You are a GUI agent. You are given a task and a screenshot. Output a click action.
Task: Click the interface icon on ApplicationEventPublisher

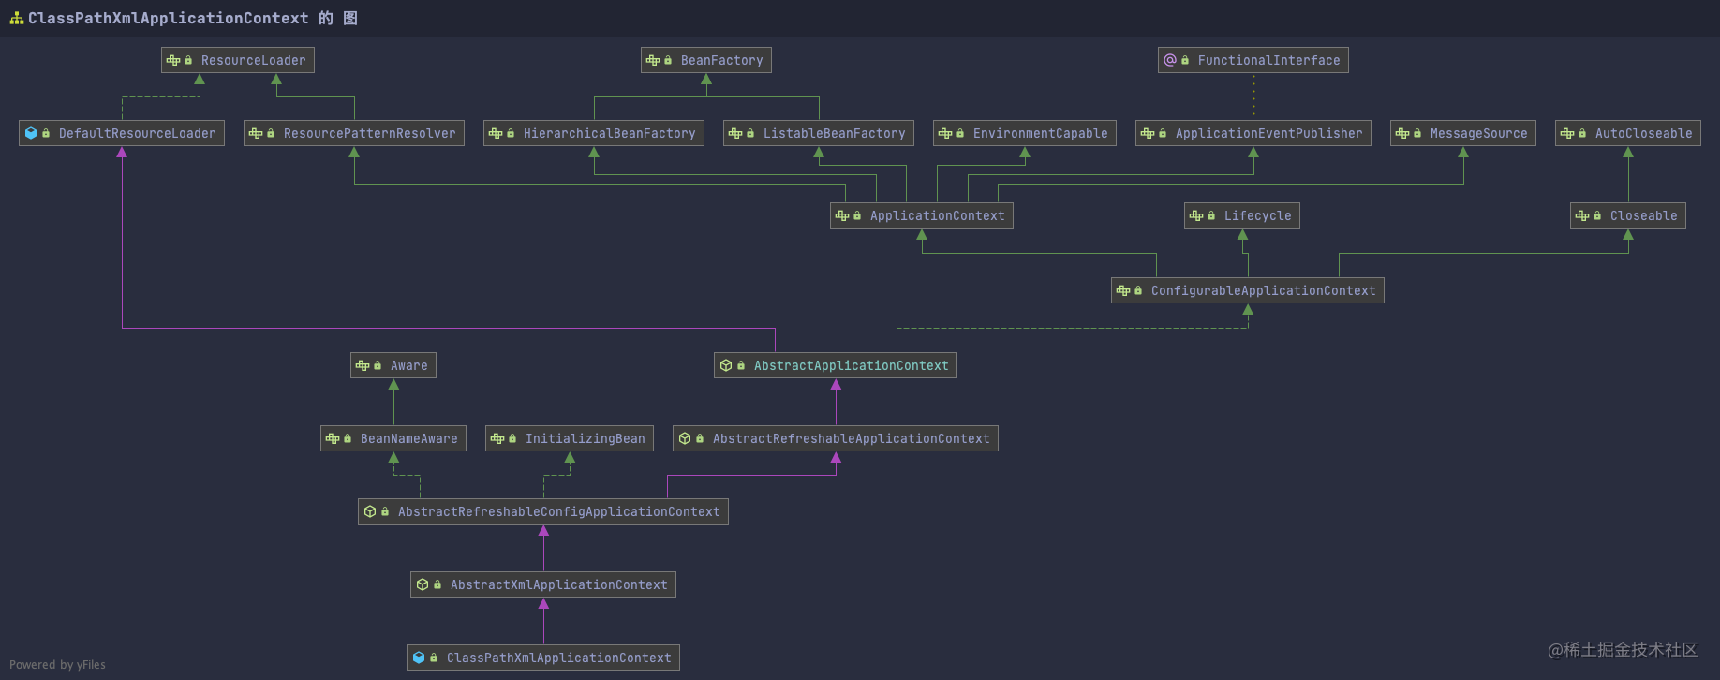tap(1148, 133)
